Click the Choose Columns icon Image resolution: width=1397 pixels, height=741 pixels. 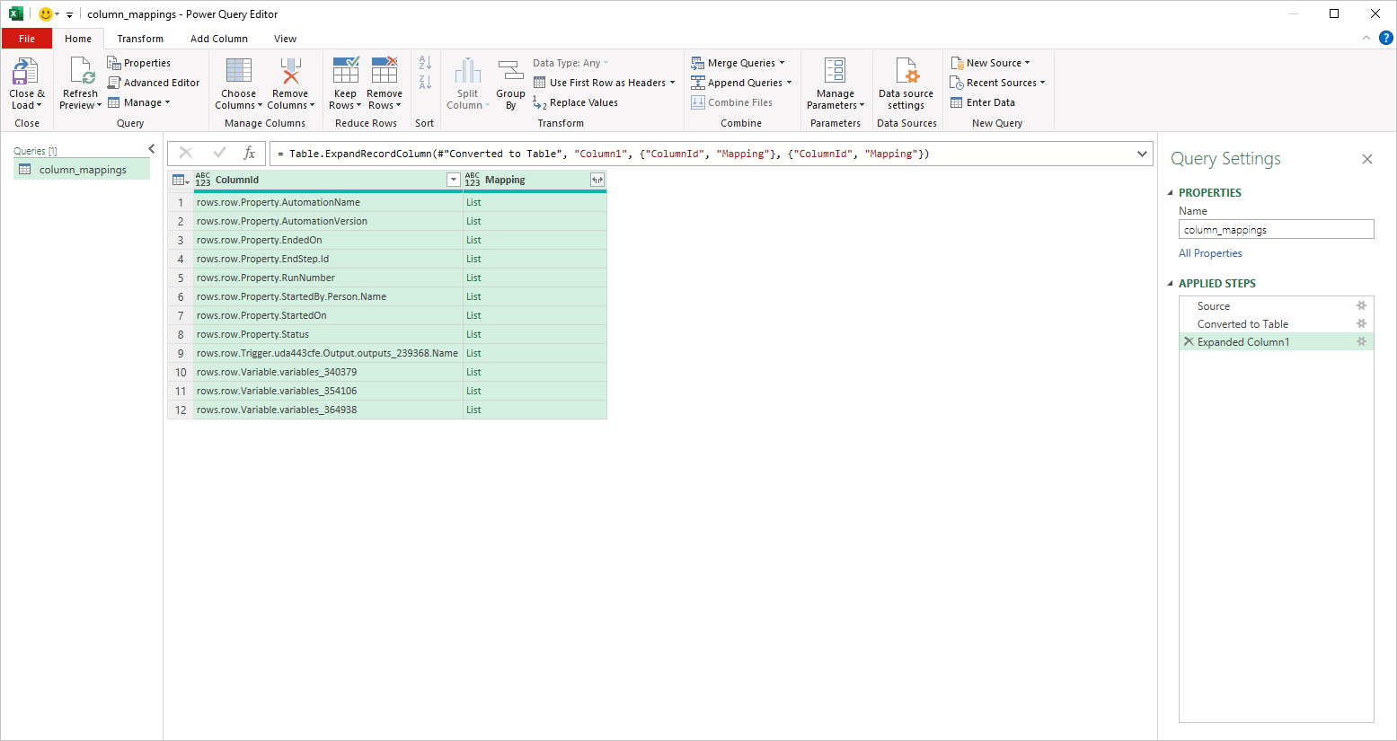[239, 72]
